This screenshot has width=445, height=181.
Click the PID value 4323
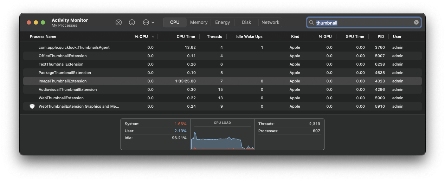point(380,81)
